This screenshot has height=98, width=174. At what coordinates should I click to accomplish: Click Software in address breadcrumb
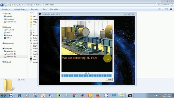coord(39,5)
